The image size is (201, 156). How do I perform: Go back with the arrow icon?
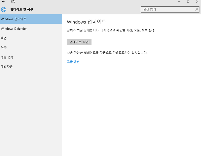point(3,2)
